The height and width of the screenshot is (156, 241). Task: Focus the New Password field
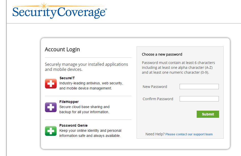[199, 86]
